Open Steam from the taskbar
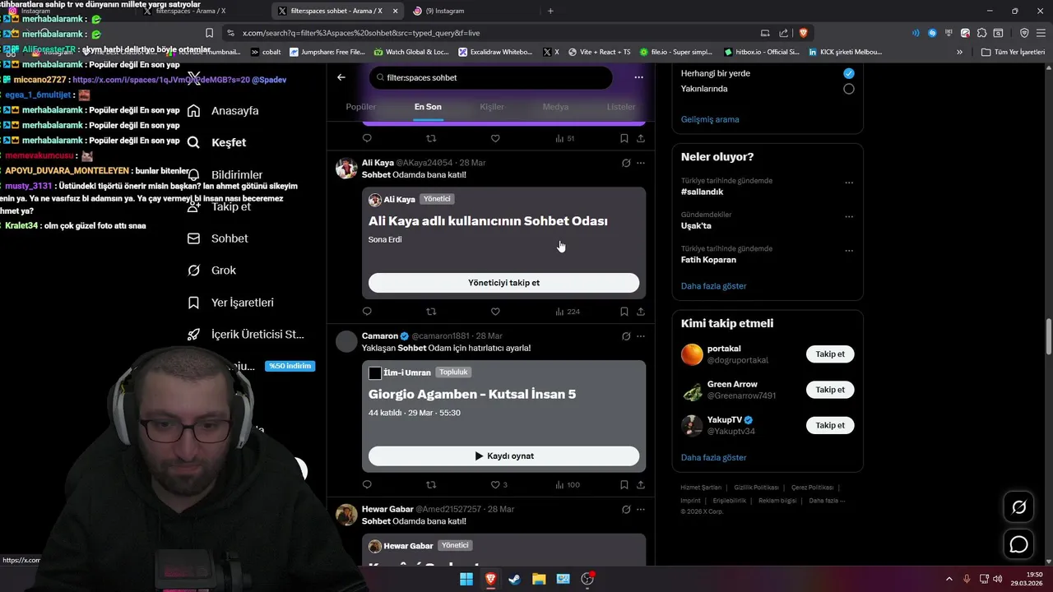The image size is (1053, 592). coord(514,579)
